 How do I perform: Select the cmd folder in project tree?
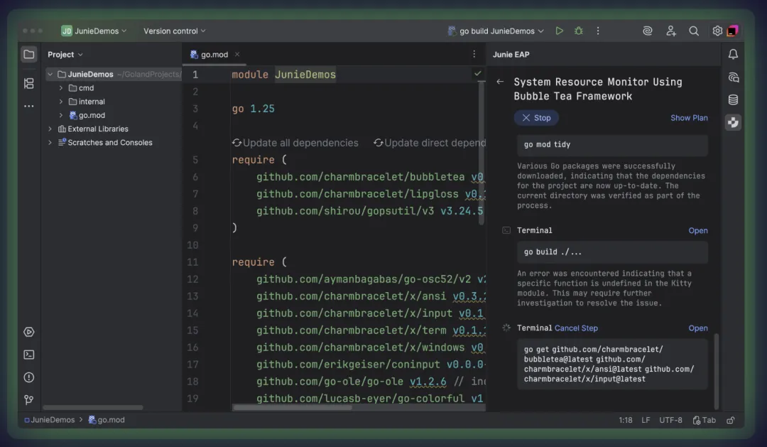[81, 88]
